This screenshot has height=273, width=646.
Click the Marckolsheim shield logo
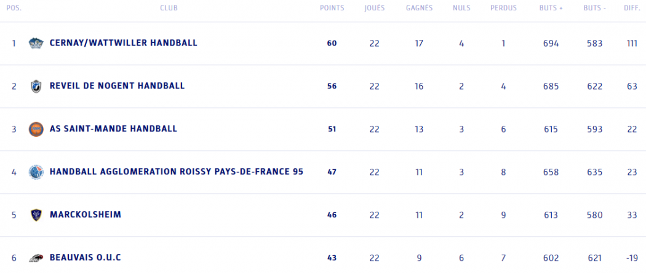pyautogui.click(x=36, y=215)
